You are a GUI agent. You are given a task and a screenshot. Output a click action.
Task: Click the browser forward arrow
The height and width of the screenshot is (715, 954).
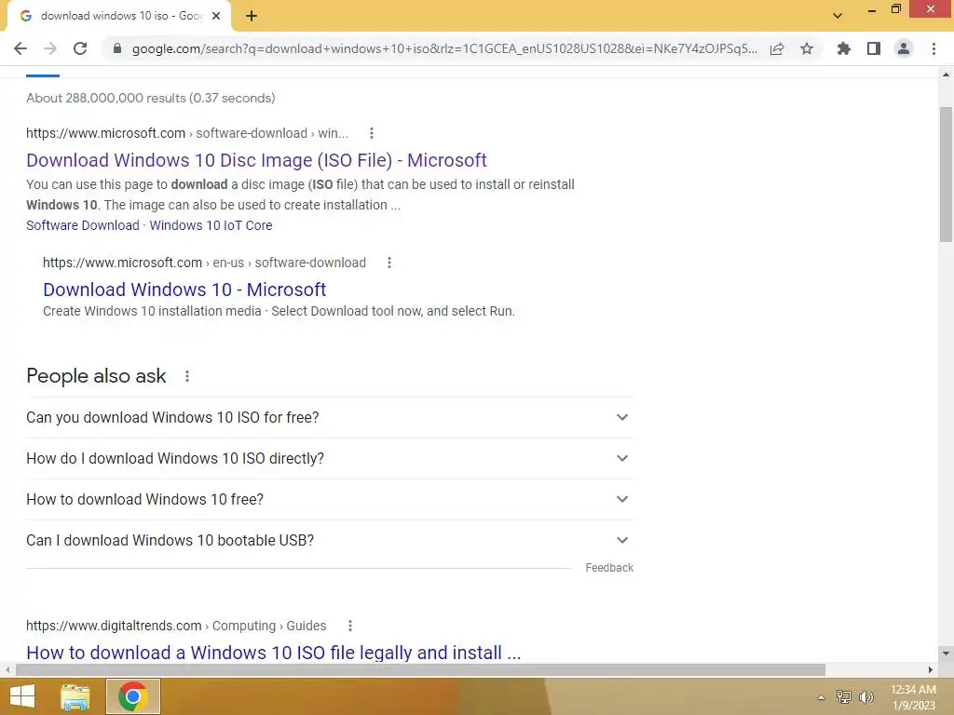click(x=50, y=48)
